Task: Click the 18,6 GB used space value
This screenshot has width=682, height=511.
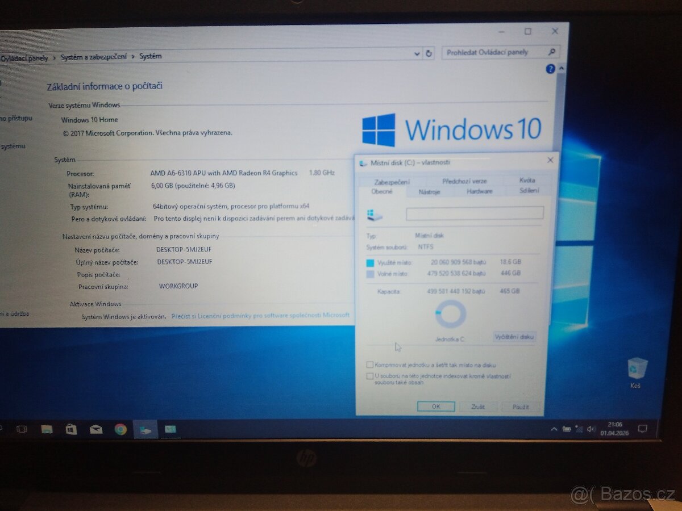Action: pyautogui.click(x=510, y=262)
